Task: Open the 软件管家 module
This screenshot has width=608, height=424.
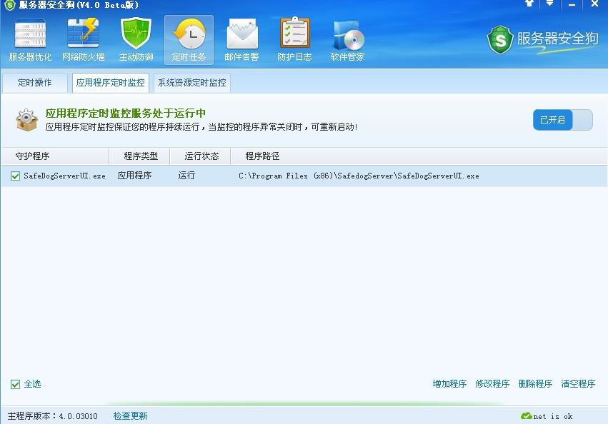Action: [x=347, y=39]
